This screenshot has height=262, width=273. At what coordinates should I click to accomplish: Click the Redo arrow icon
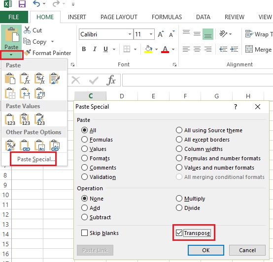click(56, 3)
